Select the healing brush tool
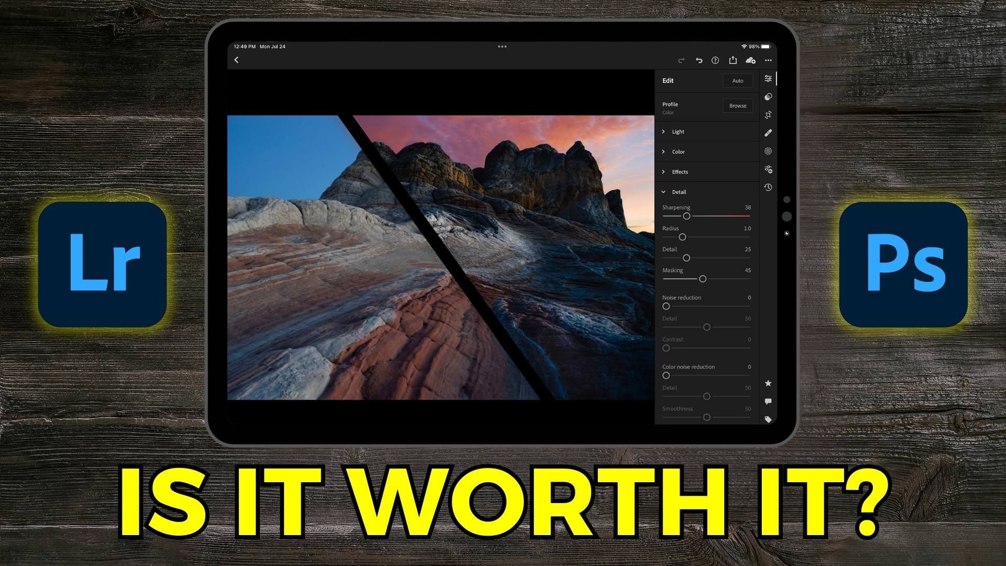1006x566 pixels. 768,133
